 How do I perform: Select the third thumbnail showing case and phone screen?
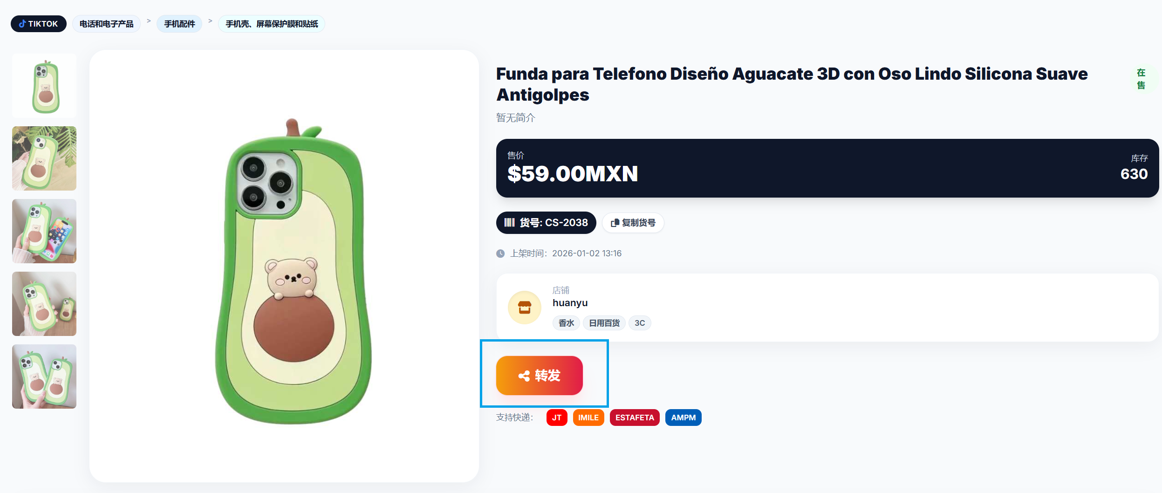(44, 231)
